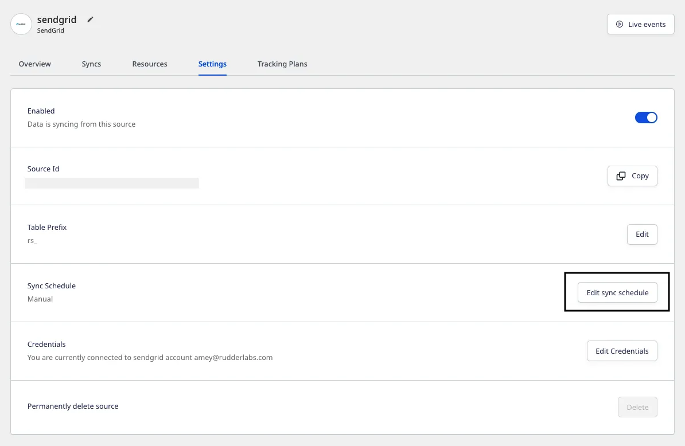685x446 pixels.
Task: Click the connected sendgrid account text
Action: [x=150, y=357]
